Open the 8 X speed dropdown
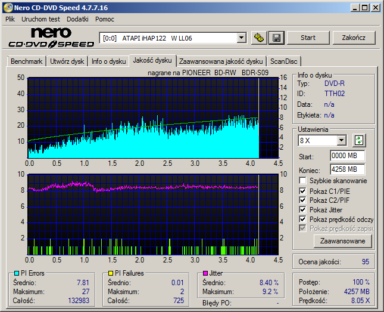The height and width of the screenshot is (312, 384). point(341,141)
